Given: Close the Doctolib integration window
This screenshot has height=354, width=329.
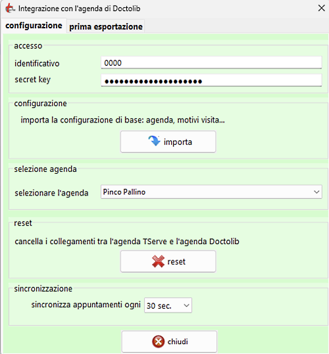Looking at the screenshot, I should pos(321,9).
